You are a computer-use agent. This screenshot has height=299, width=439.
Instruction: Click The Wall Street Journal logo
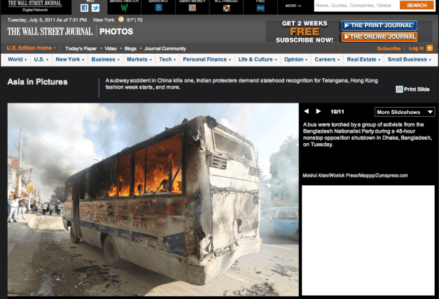48,31
